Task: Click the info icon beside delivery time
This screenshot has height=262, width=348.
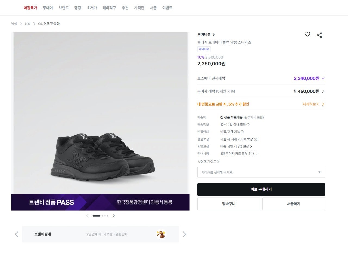Action: pos(248,125)
